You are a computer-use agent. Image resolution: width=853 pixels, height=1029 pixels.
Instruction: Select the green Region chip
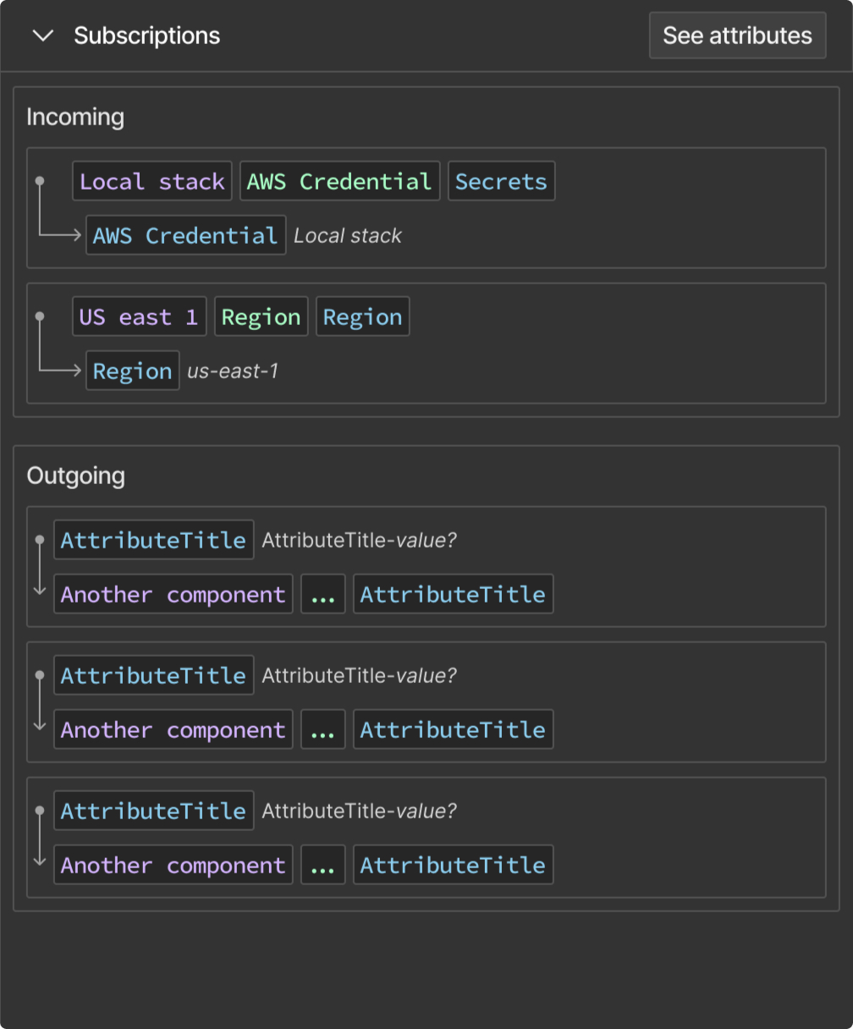coord(261,316)
